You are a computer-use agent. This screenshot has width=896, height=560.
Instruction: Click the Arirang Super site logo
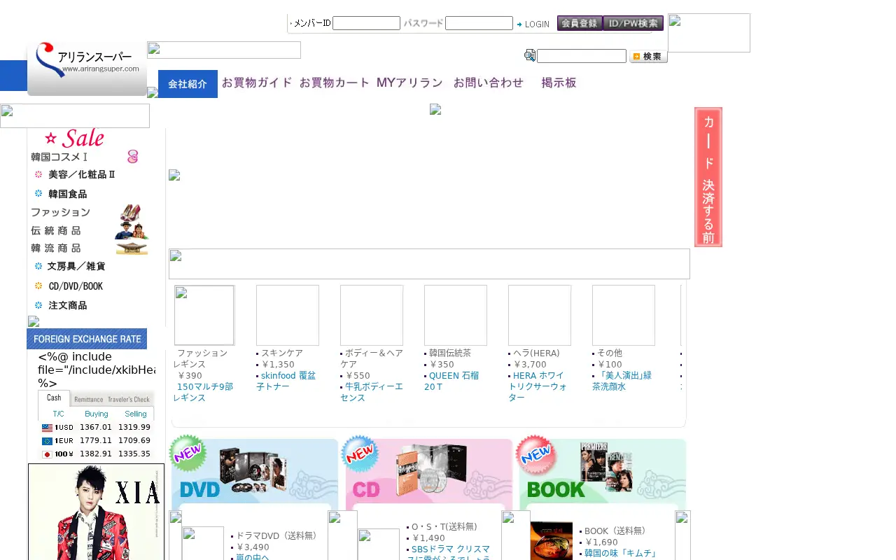coord(87,69)
